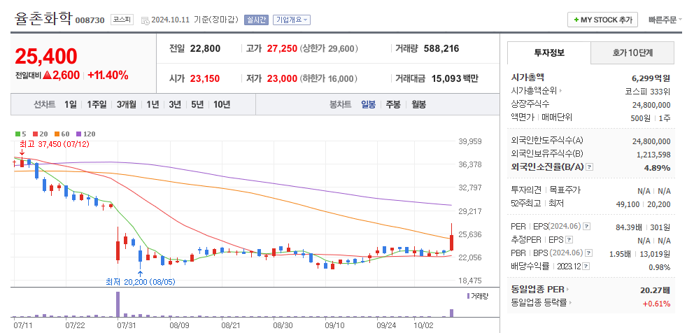
Task: Click the +0.61% industry change value
Action: pos(656,304)
